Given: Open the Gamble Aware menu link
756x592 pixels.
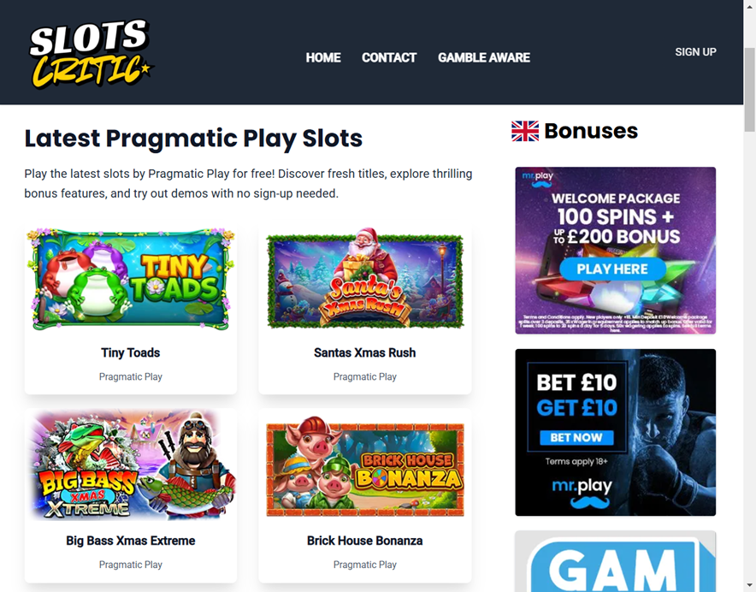Looking at the screenshot, I should (483, 58).
